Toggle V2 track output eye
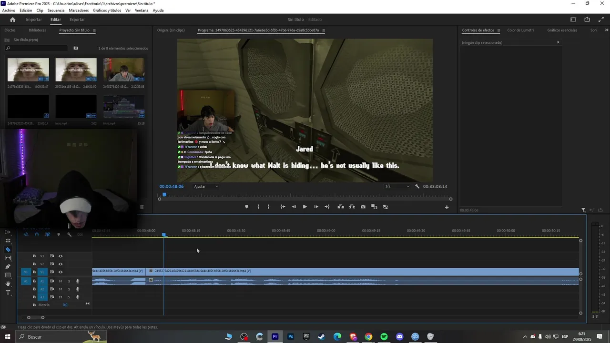This screenshot has height=343, width=610. 61,264
